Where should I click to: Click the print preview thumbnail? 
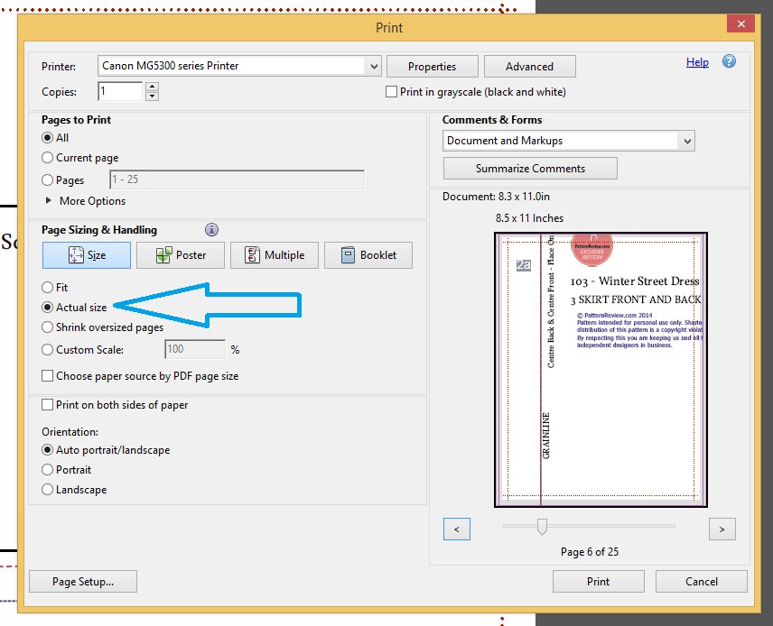[601, 370]
